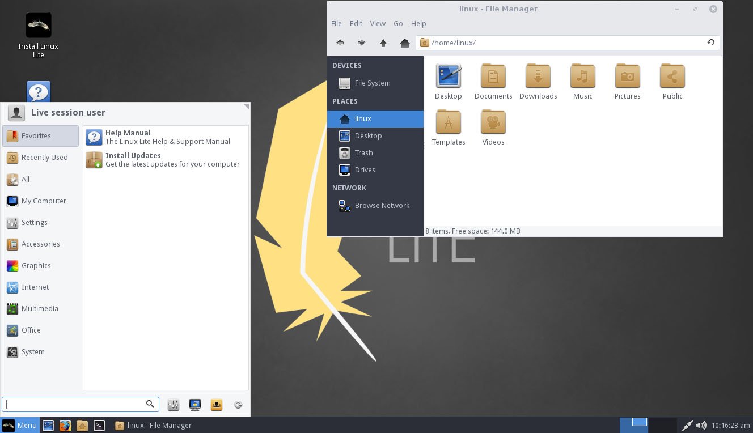Go back using the left arrow in File Manager

click(340, 43)
